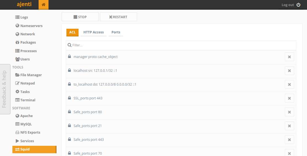This screenshot has height=156, width=307.
Task: Click lock icon of SSL_ports row
Action: click(x=69, y=98)
